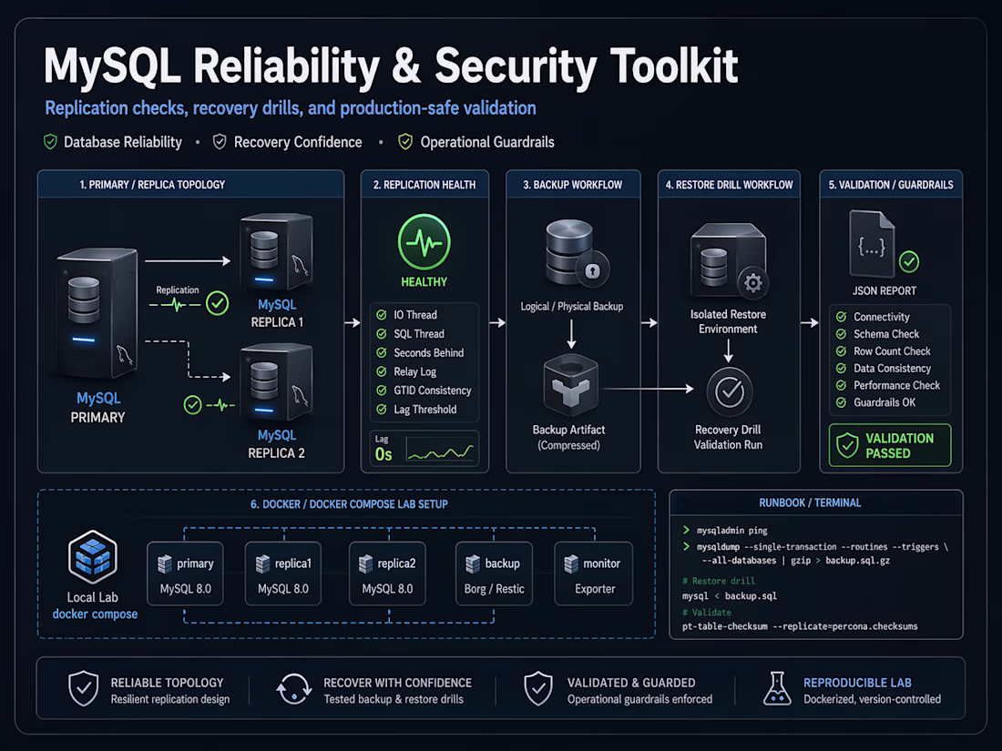The height and width of the screenshot is (751, 1002).
Task: Click the shield icon beside Recovery Confidence
Action: tap(220, 142)
